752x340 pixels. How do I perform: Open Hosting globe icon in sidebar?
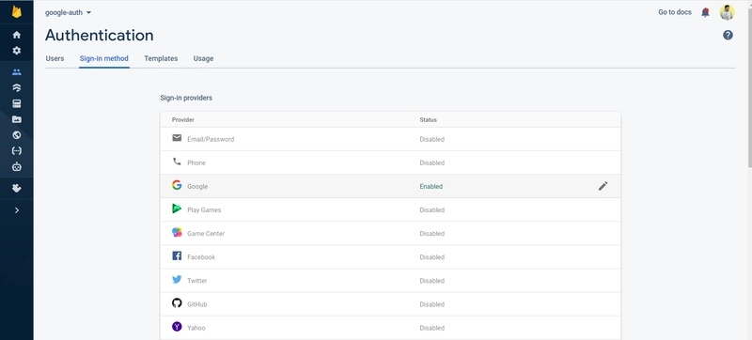[x=17, y=135]
